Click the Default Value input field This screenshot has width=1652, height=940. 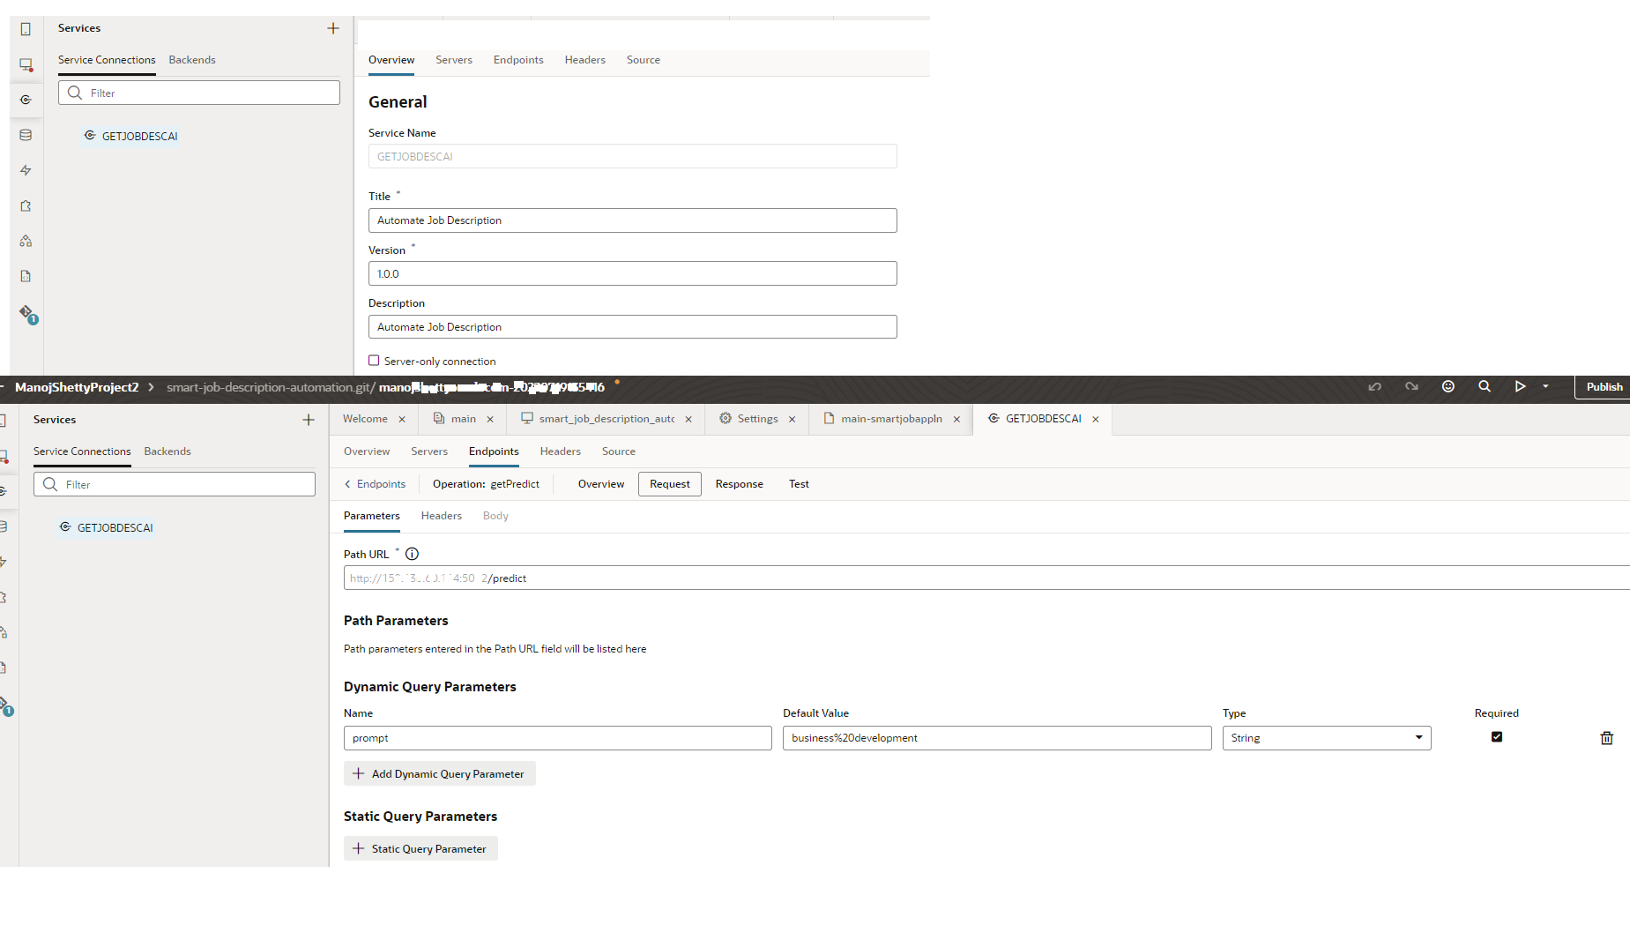coord(996,738)
